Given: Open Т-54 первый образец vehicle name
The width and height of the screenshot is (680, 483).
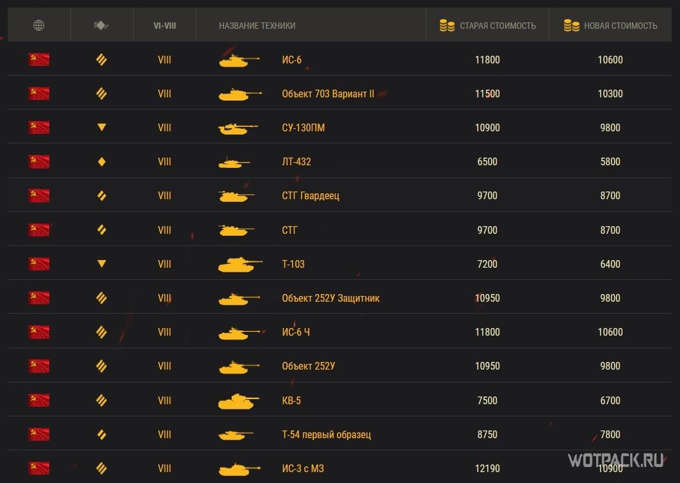Looking at the screenshot, I should 326,434.
